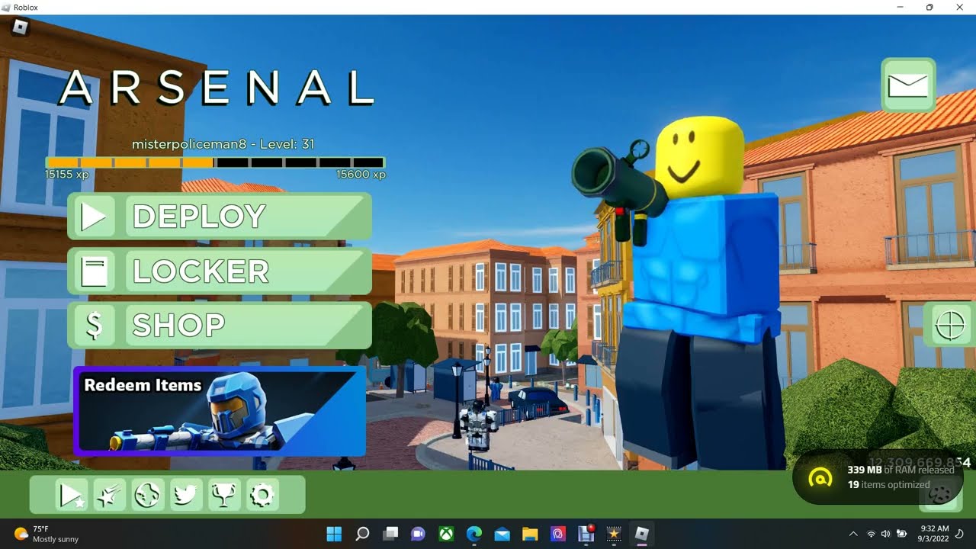This screenshot has height=549, width=976.
Task: Open the clock showing 9:32 AM
Action: [935, 534]
